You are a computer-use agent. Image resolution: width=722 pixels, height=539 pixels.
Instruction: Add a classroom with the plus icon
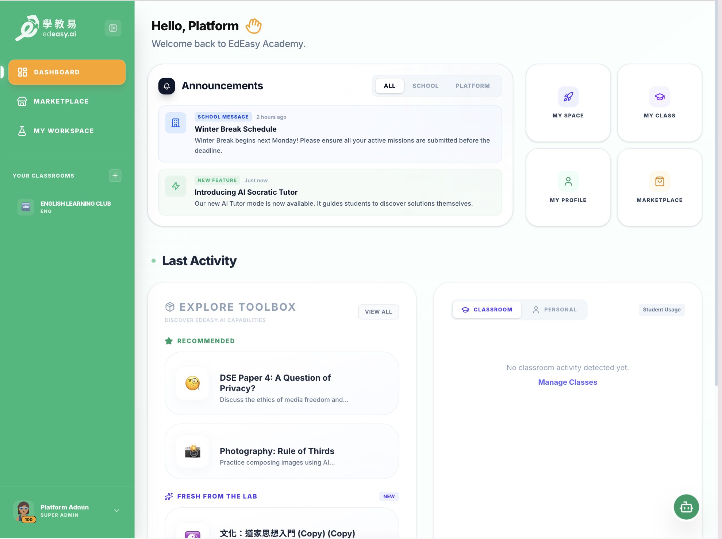[x=115, y=176]
